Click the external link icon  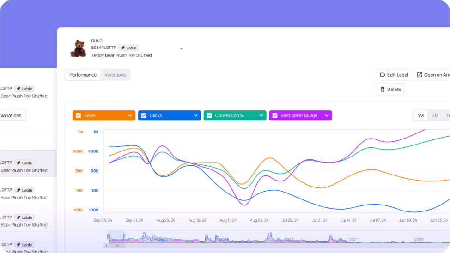pos(420,75)
